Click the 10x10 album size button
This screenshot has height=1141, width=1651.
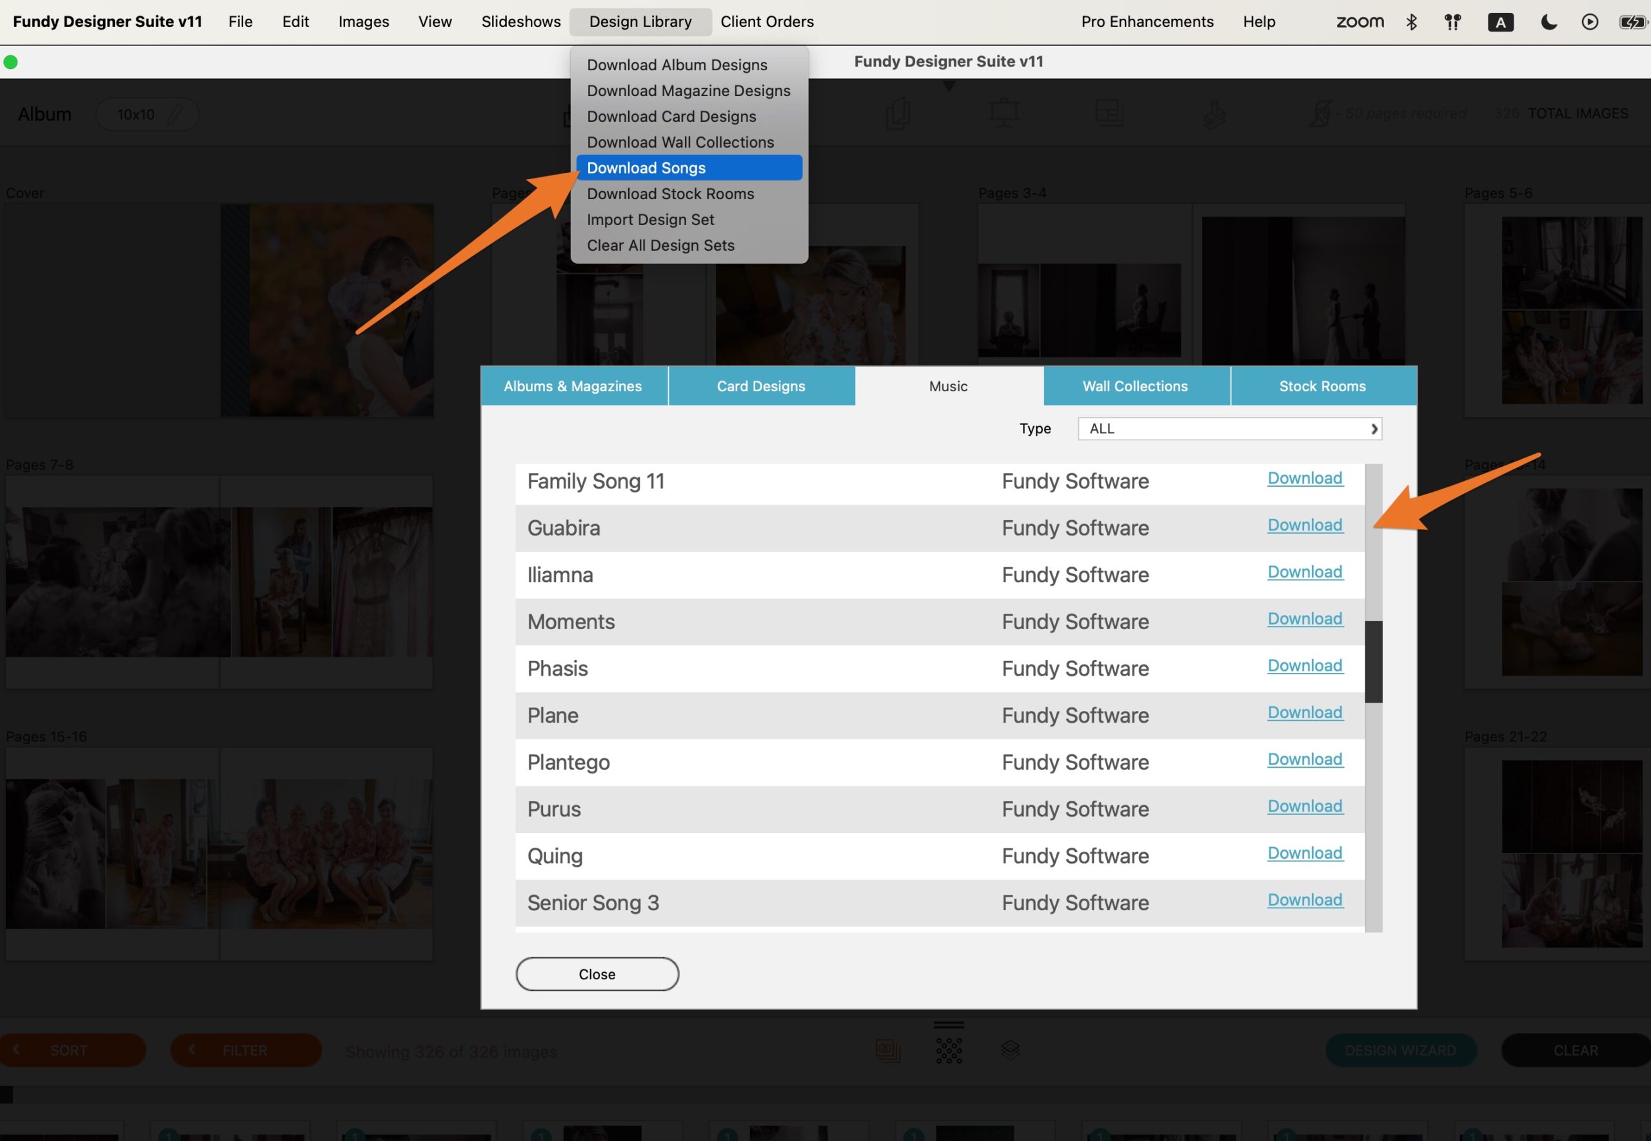click(147, 113)
